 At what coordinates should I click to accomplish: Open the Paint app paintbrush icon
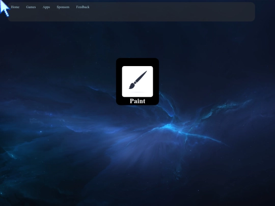[x=137, y=81]
